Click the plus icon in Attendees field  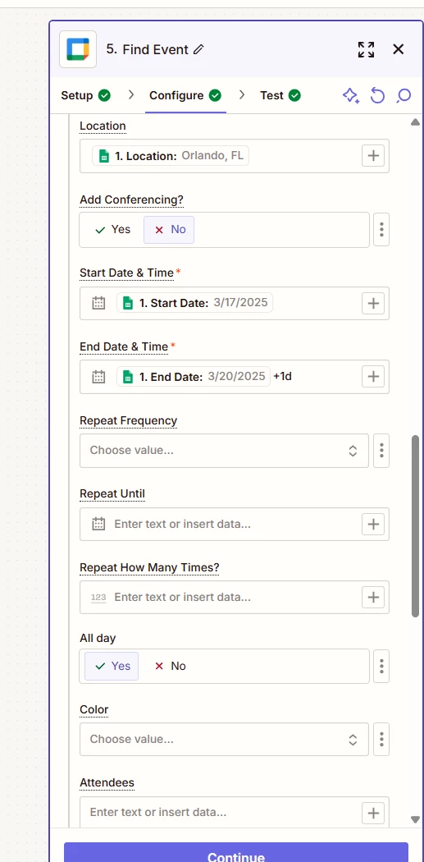pos(373,813)
